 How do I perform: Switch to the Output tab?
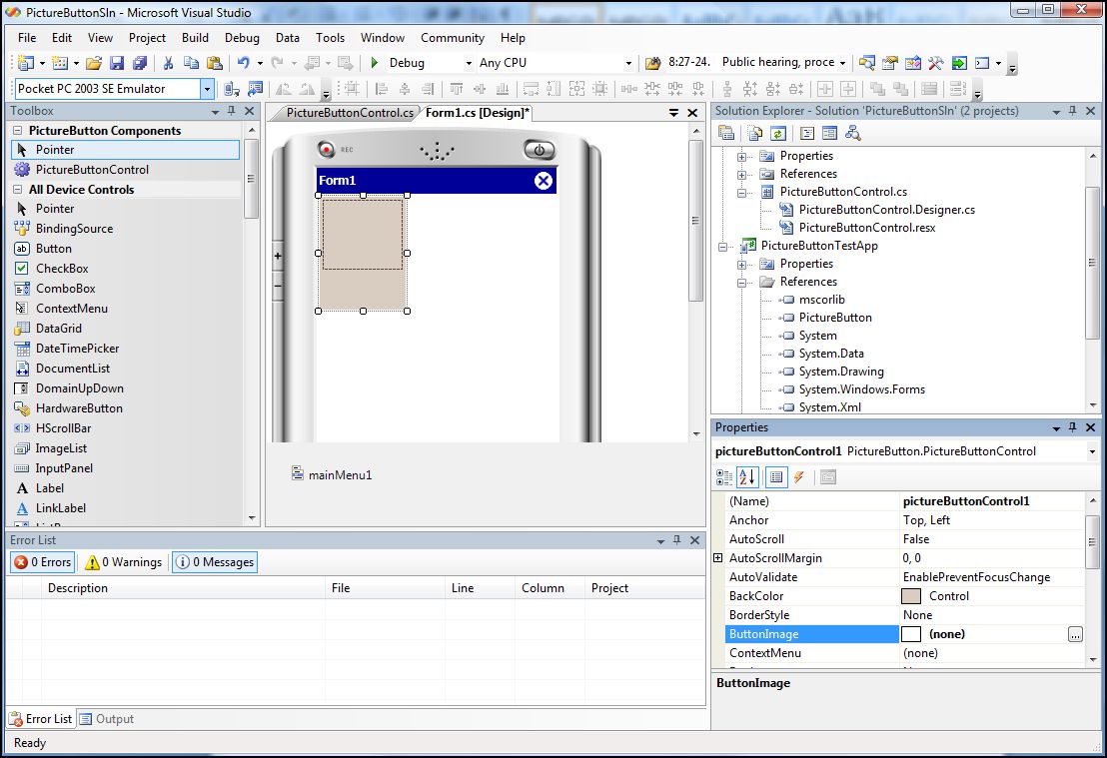pos(107,719)
